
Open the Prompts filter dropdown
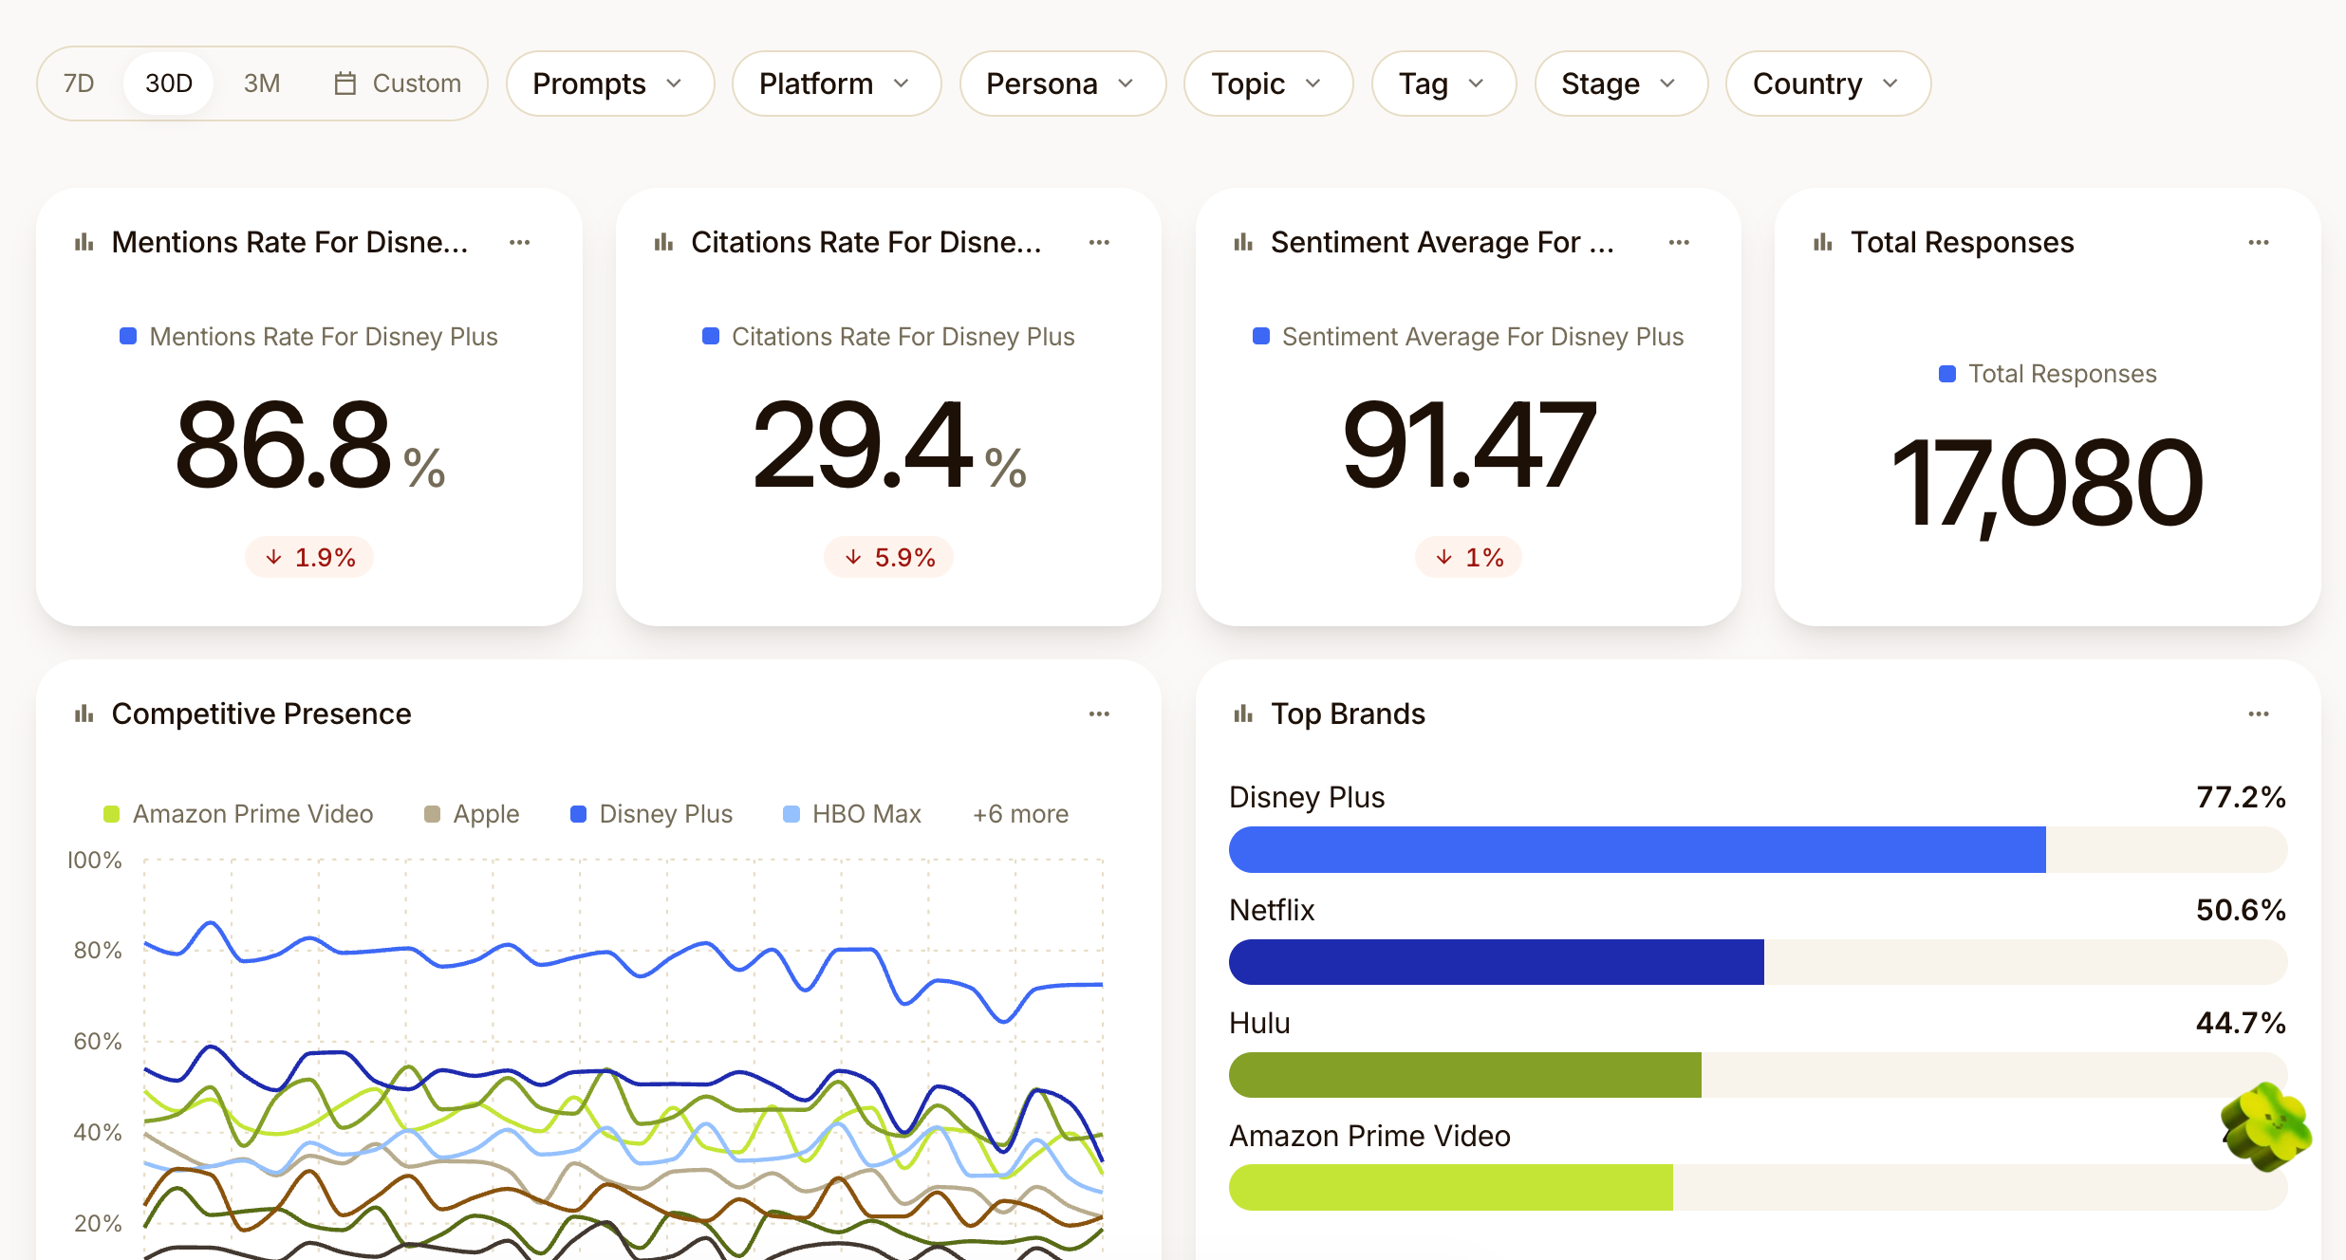point(609,83)
